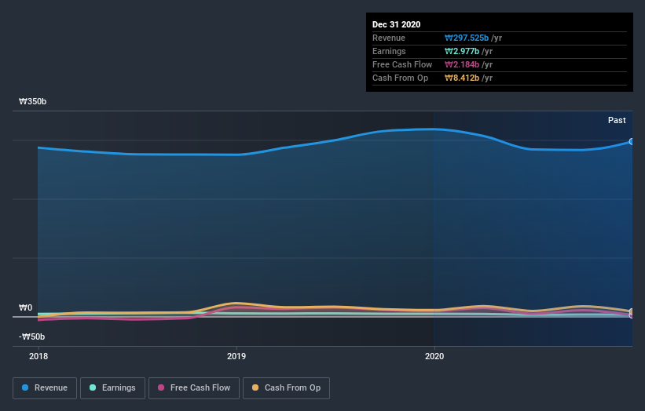Click the ₩8.412b cash from op value

(x=461, y=78)
